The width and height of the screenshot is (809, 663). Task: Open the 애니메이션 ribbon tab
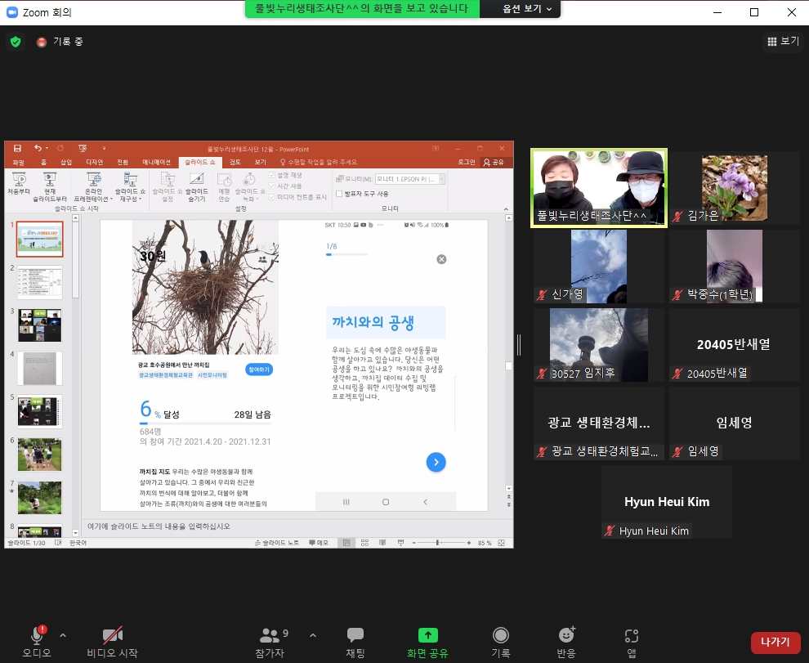[156, 162]
